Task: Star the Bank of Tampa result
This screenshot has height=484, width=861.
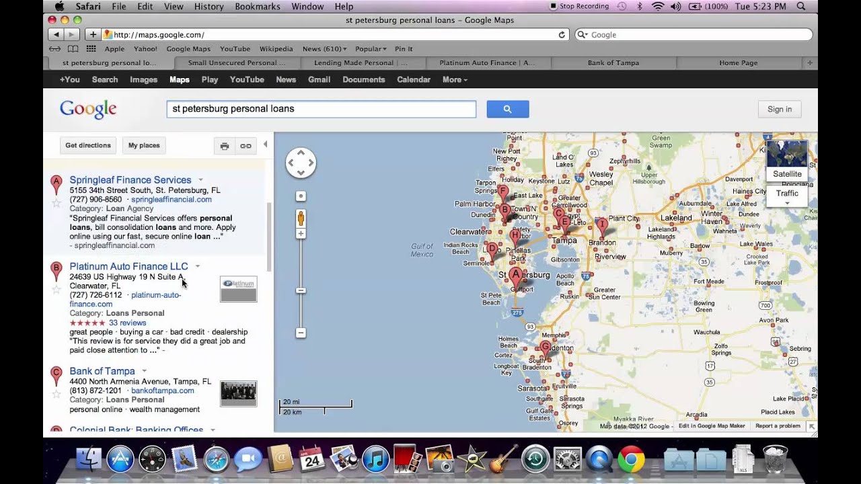Action: click(x=57, y=393)
